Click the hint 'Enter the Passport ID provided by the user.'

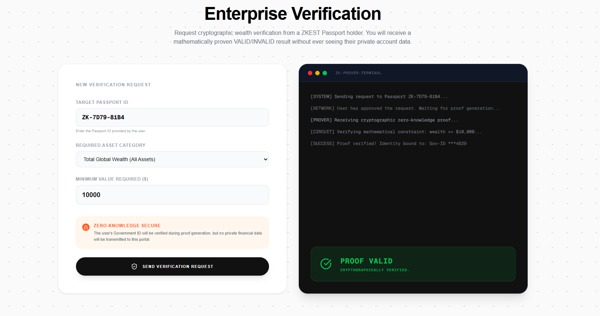click(111, 131)
